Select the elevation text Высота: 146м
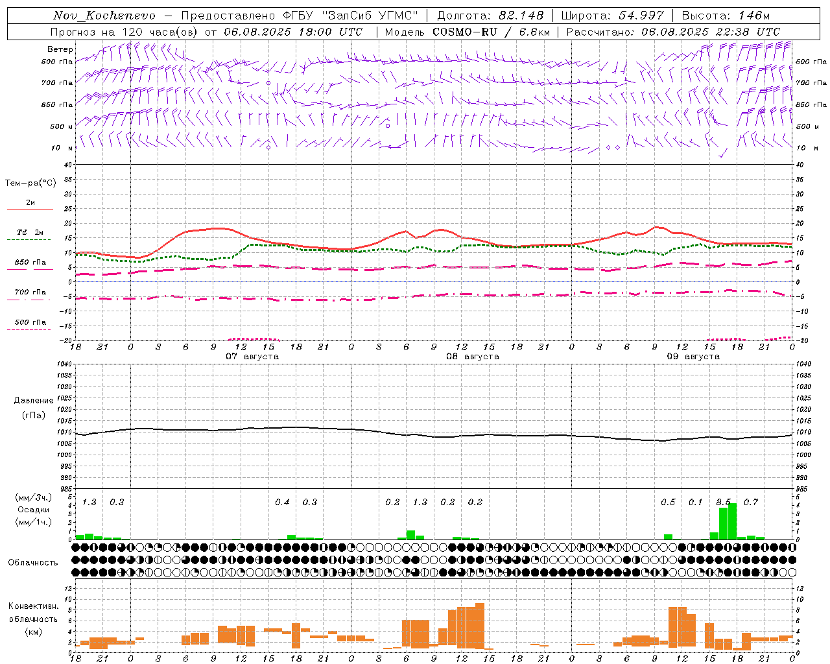 pos(726,16)
